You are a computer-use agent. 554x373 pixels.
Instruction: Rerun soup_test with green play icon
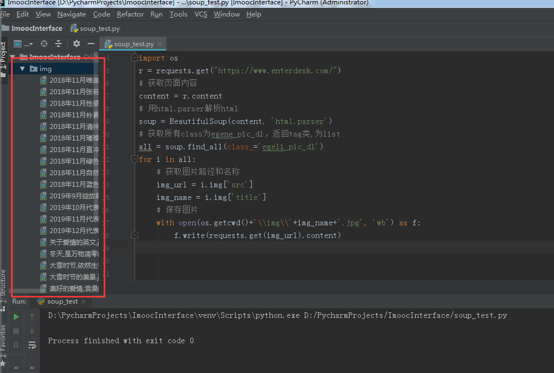[x=16, y=317]
